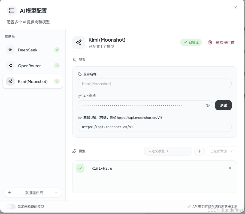Click the server icon beside AI模型配置
This screenshot has height=214, width=245.
[11, 11]
